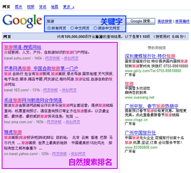Open 类似网页 for travel.sohu.com
The height and width of the screenshot is (173, 191).
(x=71, y=58)
